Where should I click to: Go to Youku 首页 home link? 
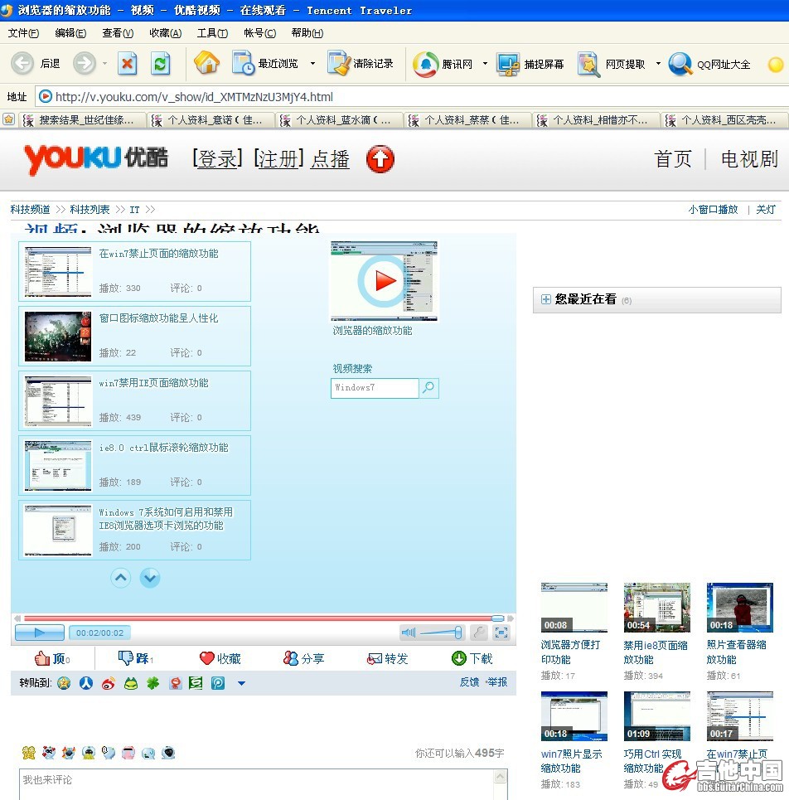coord(673,159)
